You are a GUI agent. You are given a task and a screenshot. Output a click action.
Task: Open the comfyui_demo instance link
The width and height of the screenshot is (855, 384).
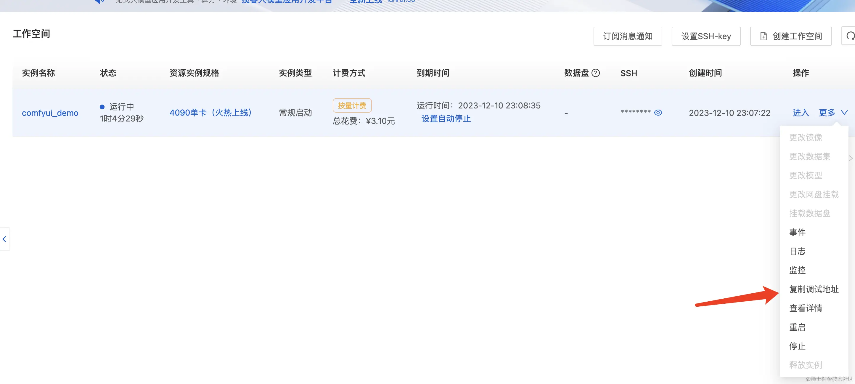50,113
